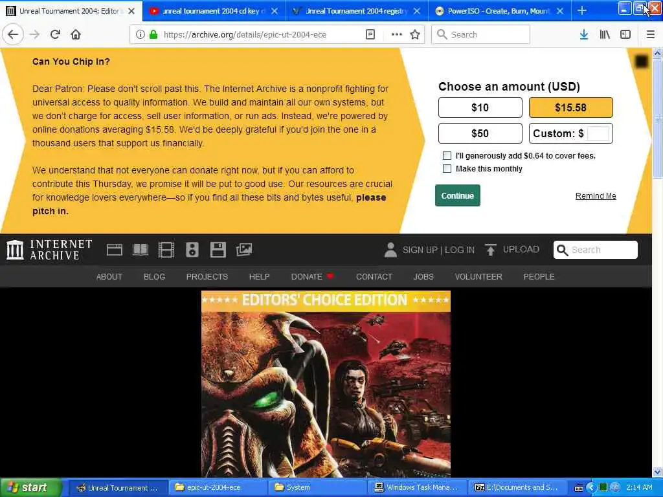Open the BLOG menu item
The height and width of the screenshot is (497, 663).
[x=154, y=276]
